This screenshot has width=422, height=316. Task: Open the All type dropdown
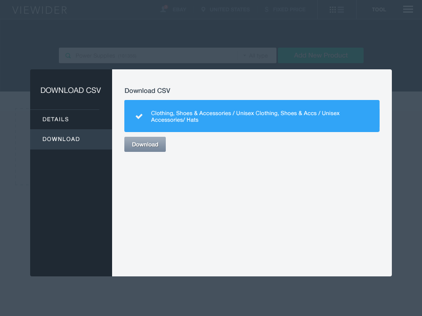255,56
